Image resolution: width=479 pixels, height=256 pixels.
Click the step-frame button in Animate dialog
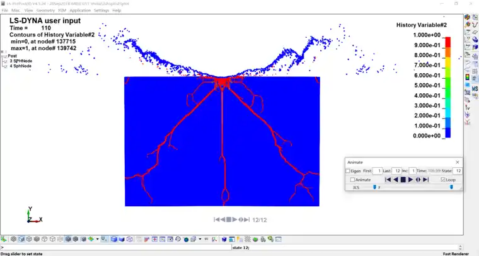tap(418, 180)
